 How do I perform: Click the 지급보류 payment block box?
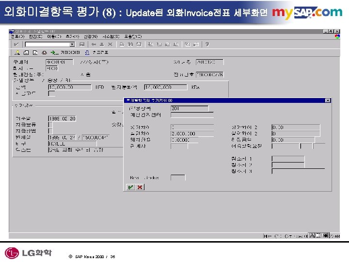tap(50, 125)
